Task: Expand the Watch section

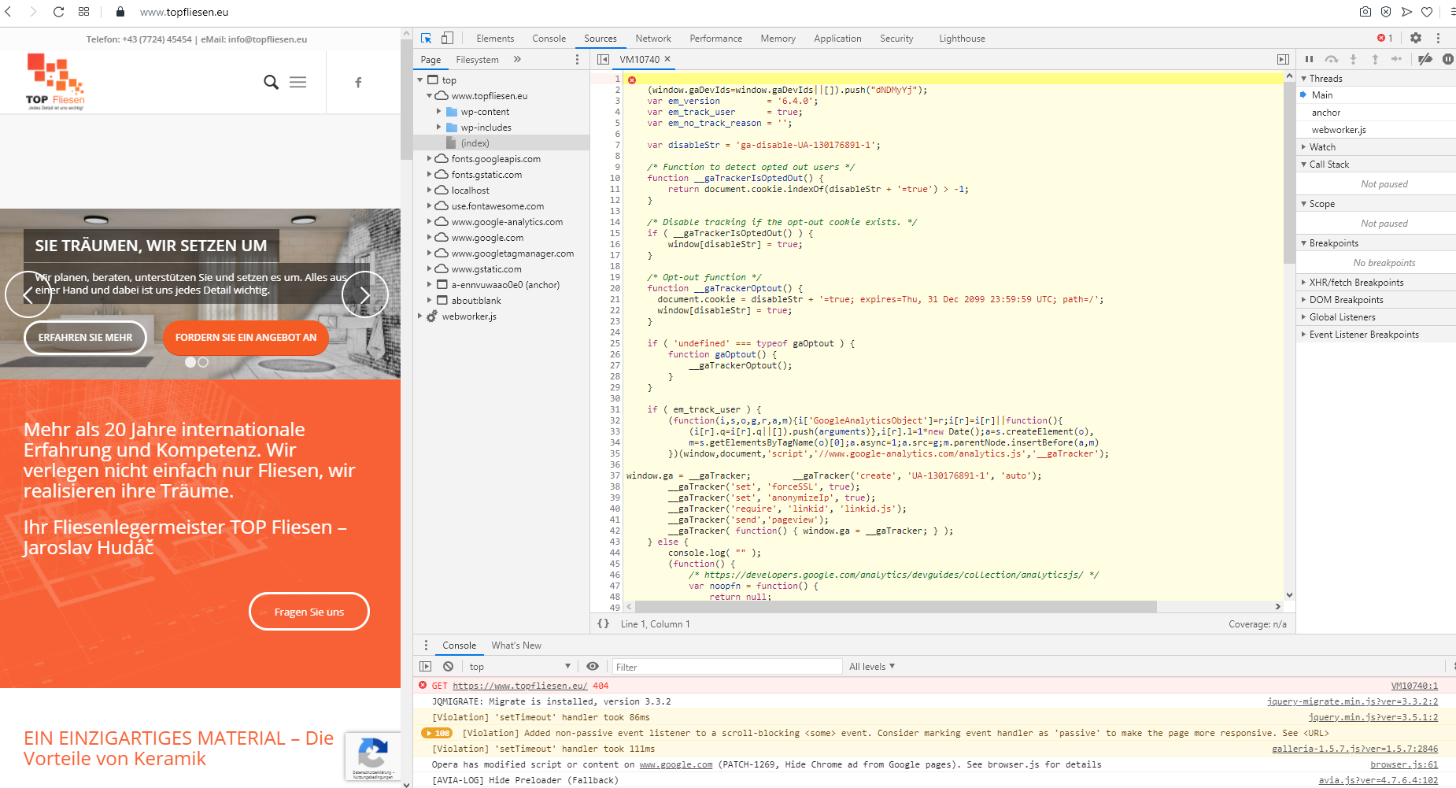Action: point(1304,147)
